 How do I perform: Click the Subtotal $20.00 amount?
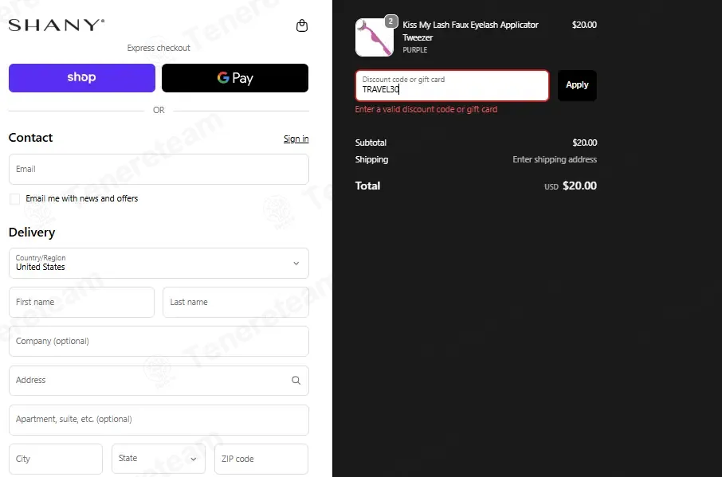pyautogui.click(x=584, y=143)
